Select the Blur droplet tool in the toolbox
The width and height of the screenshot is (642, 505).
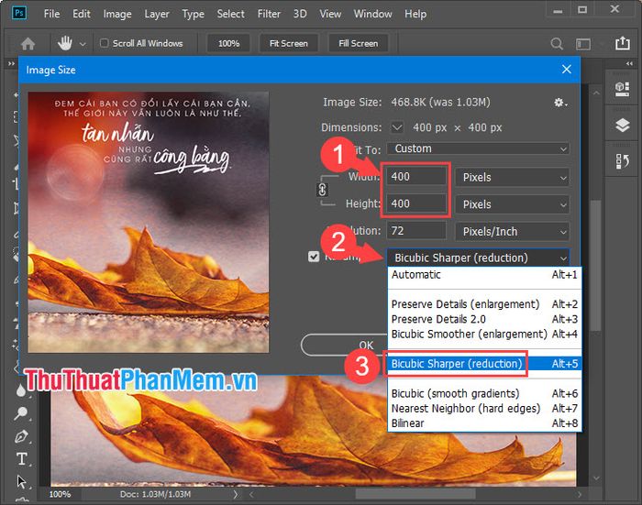point(20,390)
